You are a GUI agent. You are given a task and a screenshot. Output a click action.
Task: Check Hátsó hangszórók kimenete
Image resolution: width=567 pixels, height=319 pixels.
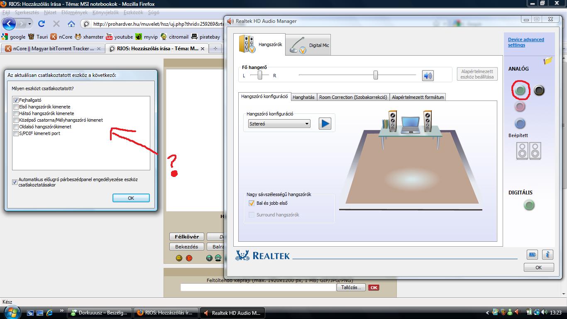(x=16, y=113)
